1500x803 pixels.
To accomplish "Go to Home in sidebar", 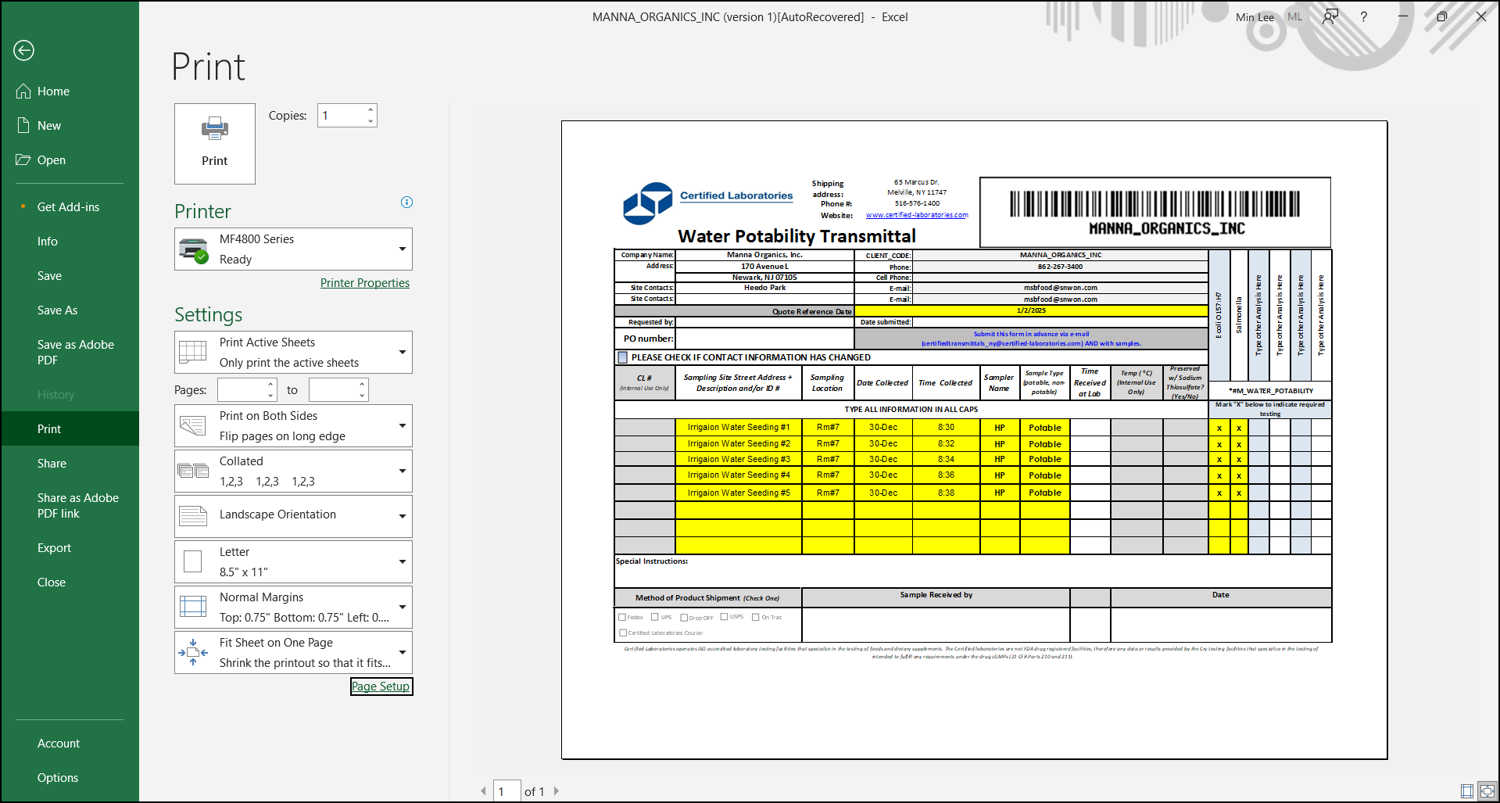I will pyautogui.click(x=70, y=91).
